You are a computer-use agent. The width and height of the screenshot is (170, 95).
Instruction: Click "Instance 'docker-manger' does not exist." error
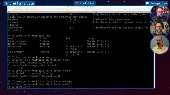35,76
